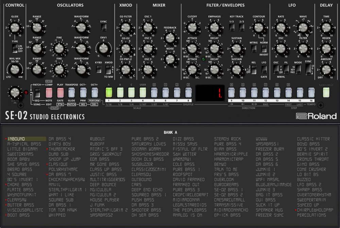Load the STEADY ROCK patch

(x=227, y=139)
